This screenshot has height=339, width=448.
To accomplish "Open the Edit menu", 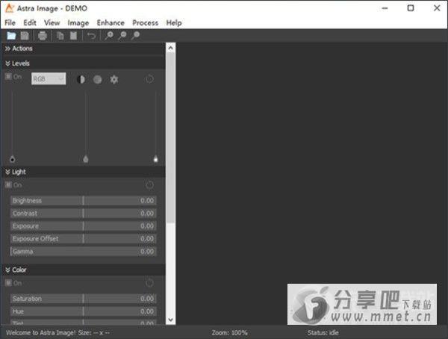I will pos(30,23).
